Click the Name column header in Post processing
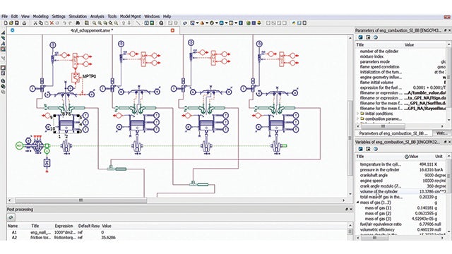 (x=13, y=226)
